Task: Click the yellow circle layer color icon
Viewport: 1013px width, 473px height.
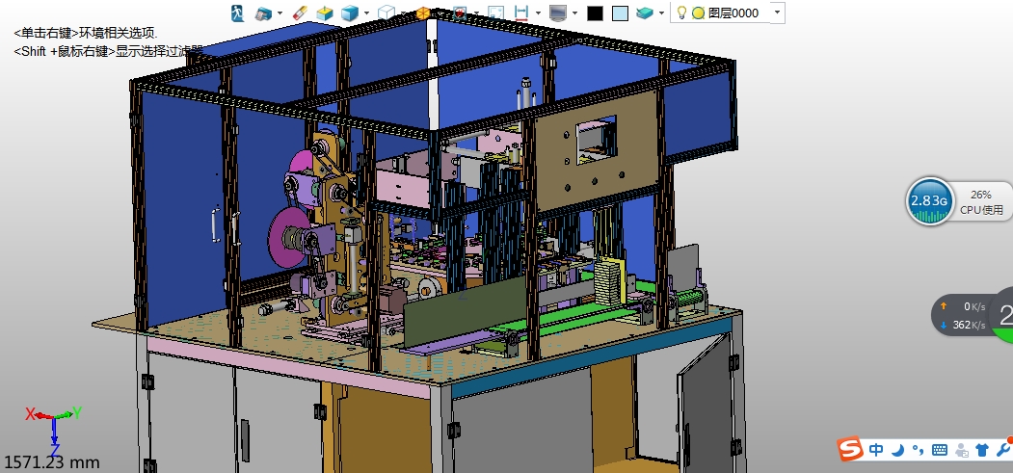Action: click(698, 13)
